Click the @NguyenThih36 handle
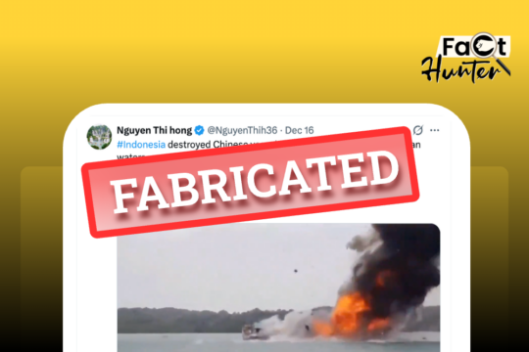The height and width of the screenshot is (352, 529). point(242,130)
